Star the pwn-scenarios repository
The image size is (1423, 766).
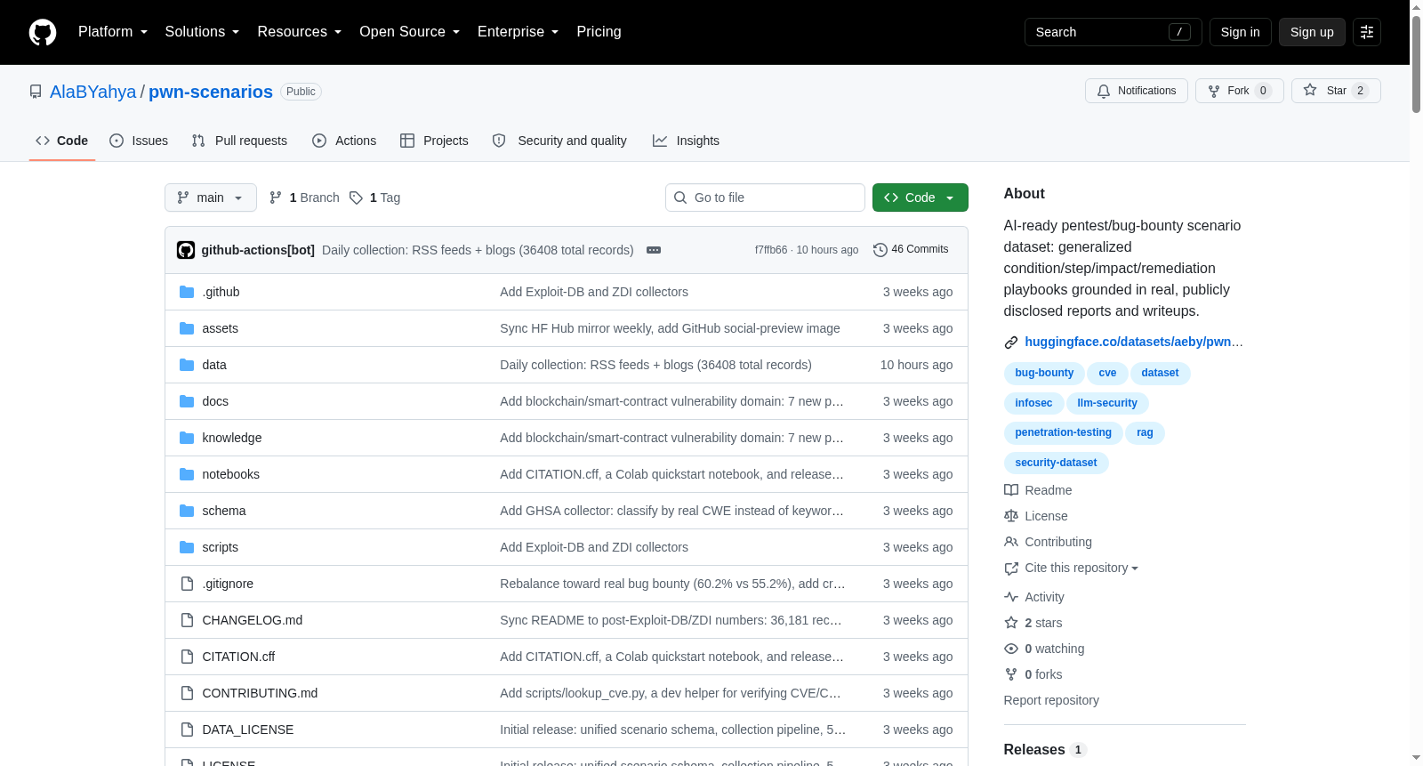click(x=1336, y=91)
